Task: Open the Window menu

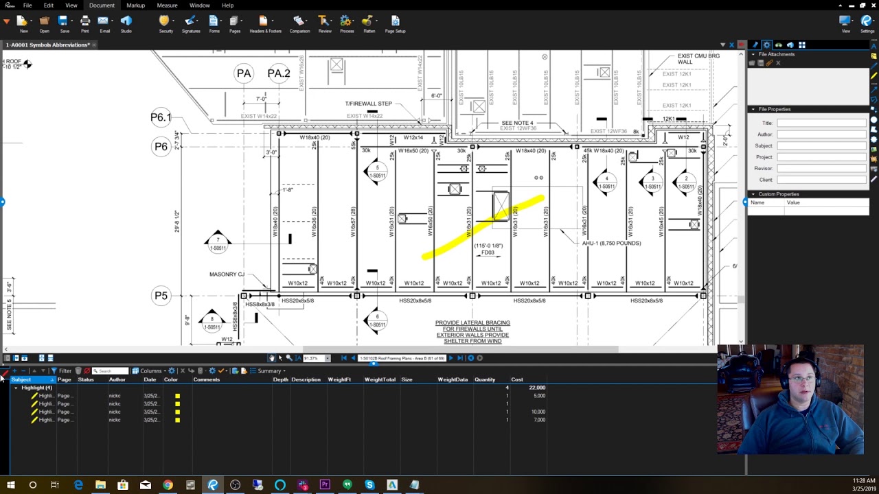Action: pos(199,5)
